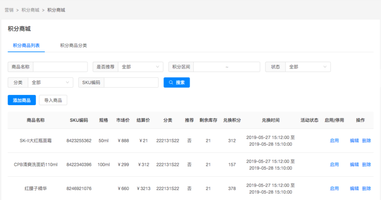Screen dimensions: 381x200
Task: Open the 是否推荐 dropdown
Action: click(x=142, y=67)
